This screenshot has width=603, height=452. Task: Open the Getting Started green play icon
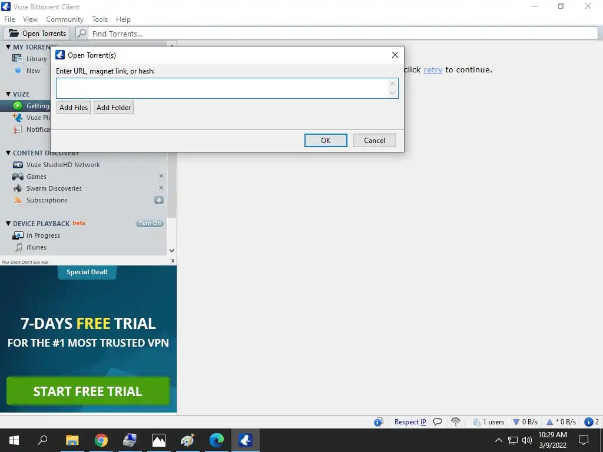[18, 106]
